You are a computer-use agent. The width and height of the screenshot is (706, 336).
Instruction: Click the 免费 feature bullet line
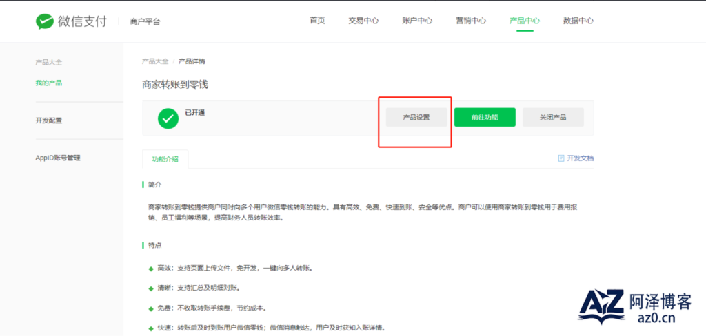207,308
